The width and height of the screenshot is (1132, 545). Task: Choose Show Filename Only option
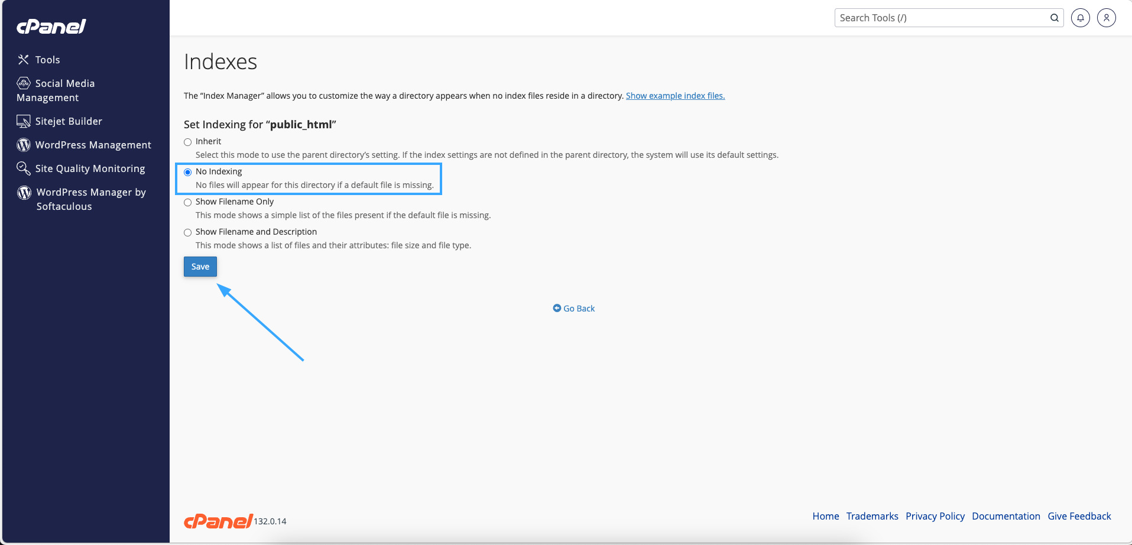(188, 202)
